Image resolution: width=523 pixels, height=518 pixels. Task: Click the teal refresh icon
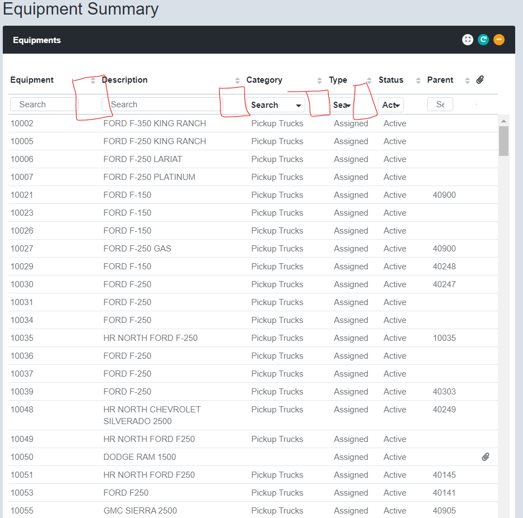[483, 39]
